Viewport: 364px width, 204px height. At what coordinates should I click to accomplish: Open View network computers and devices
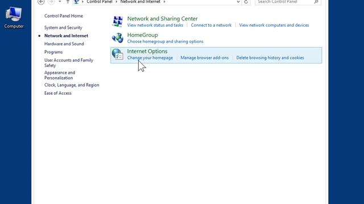274,25
